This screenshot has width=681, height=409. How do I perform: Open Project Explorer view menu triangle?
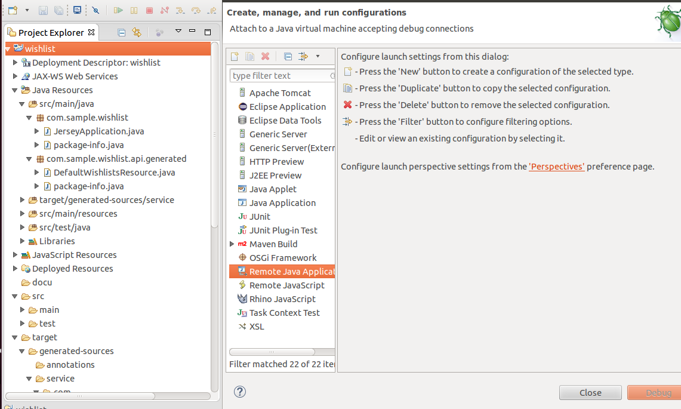[178, 31]
